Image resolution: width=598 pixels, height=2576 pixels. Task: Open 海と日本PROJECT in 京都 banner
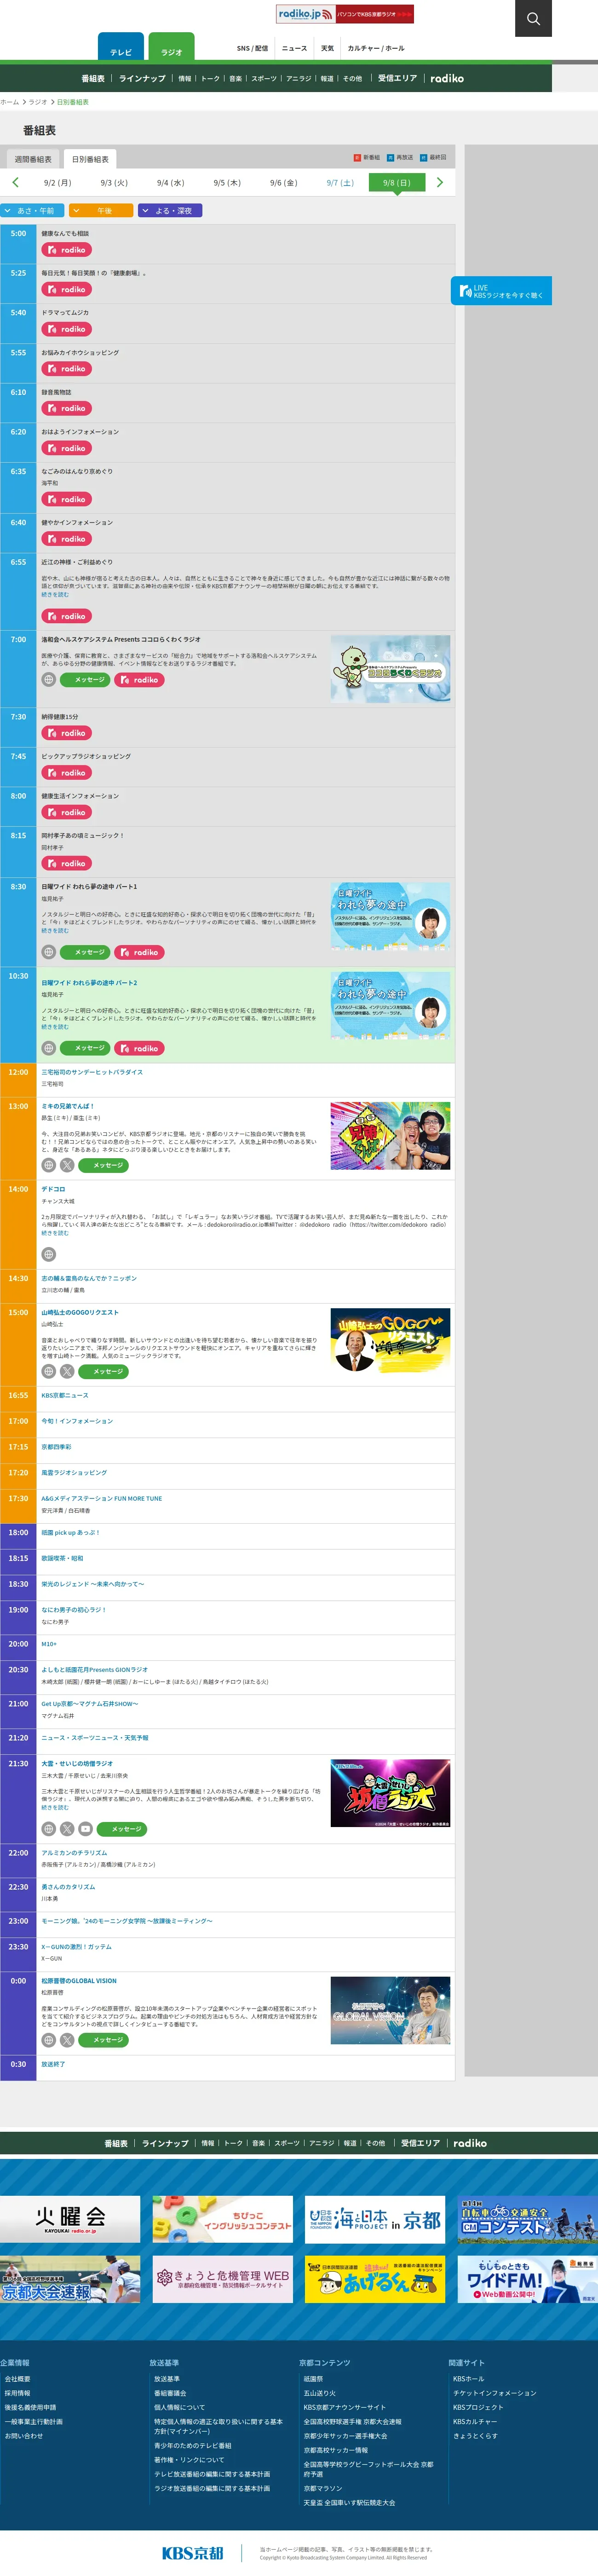(375, 2219)
